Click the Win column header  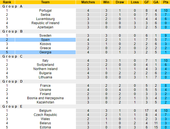106,2
